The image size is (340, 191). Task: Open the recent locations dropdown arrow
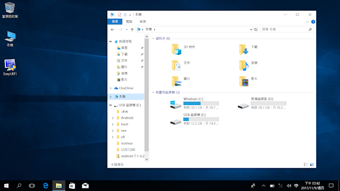126,30
